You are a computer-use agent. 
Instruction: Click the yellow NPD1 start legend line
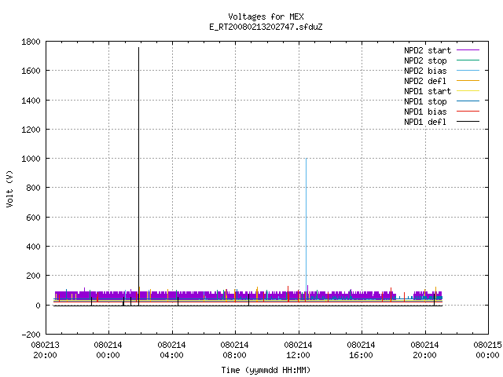click(x=468, y=91)
